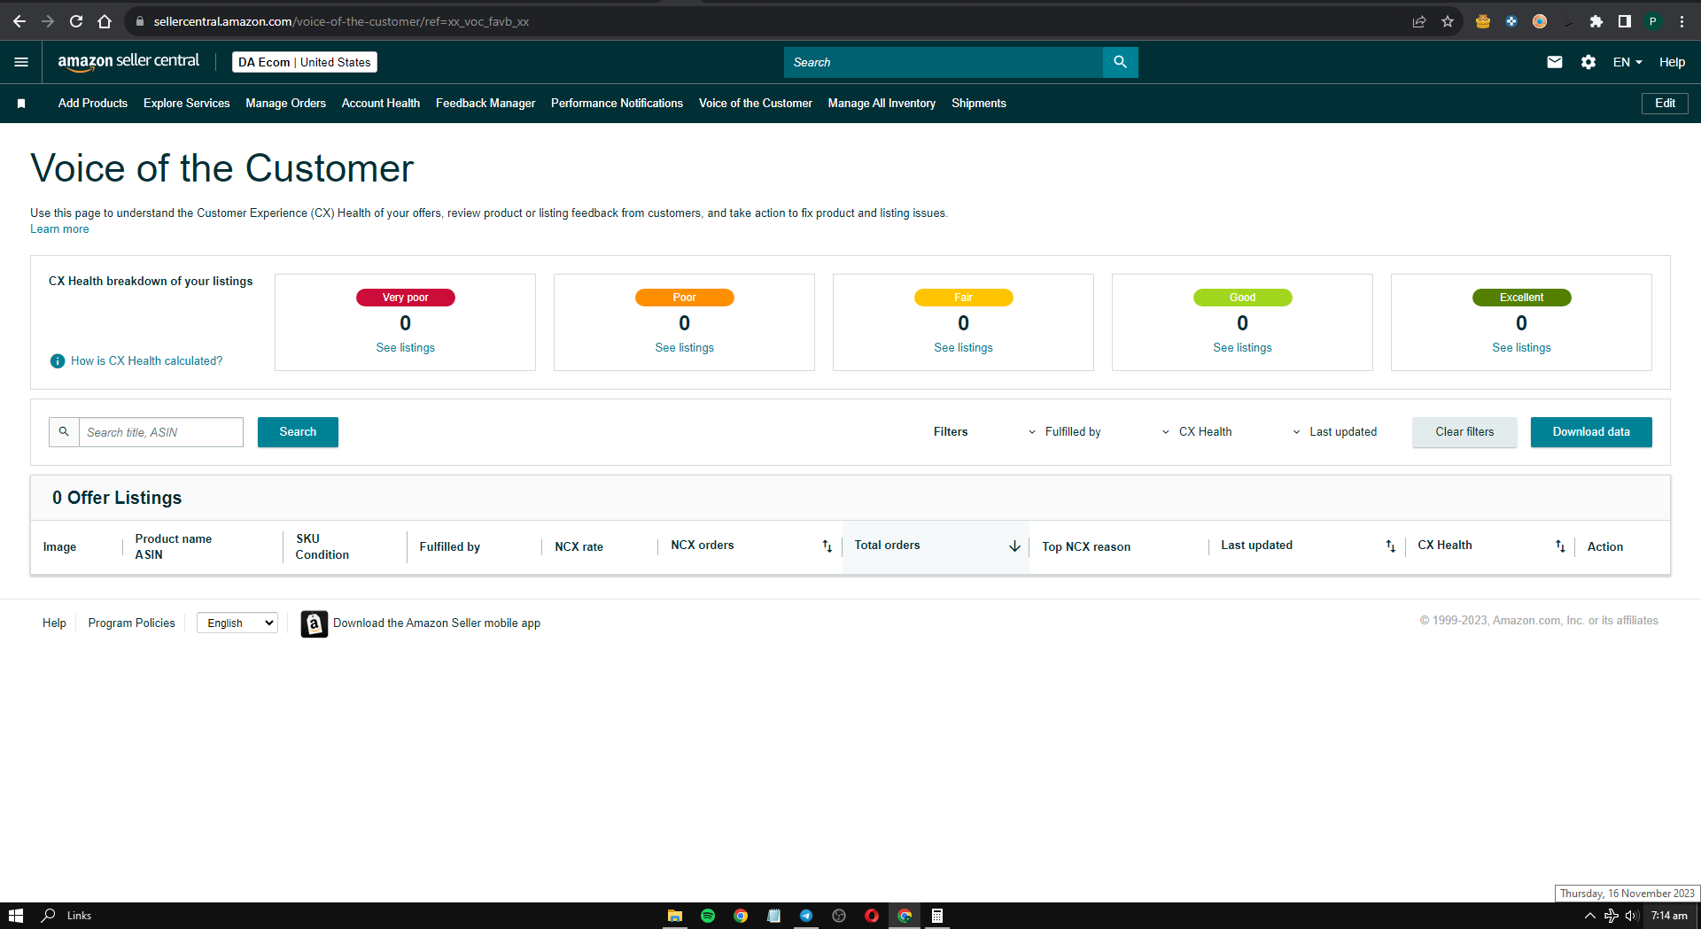Sort by NCX orders arrows
Screen dimensions: 1701x929
pyautogui.click(x=827, y=546)
